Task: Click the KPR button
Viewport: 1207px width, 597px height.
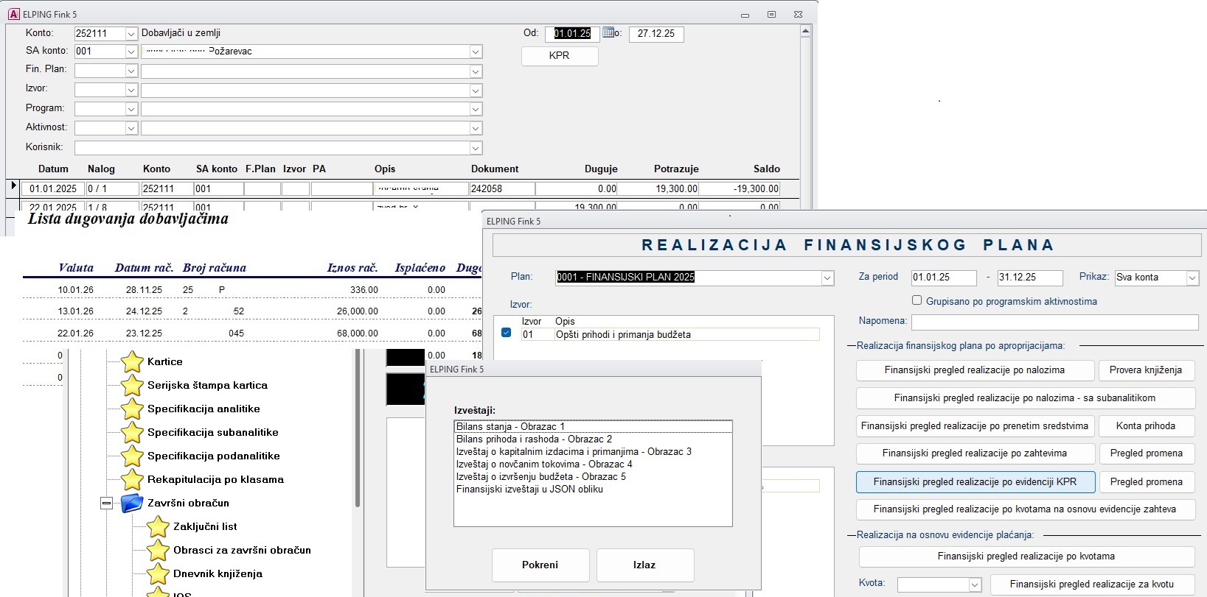Action: 560,56
